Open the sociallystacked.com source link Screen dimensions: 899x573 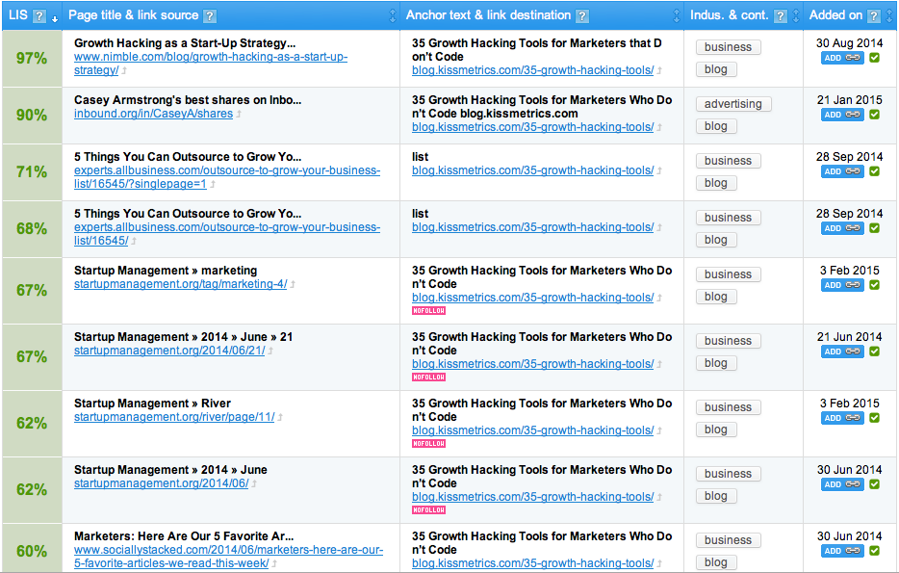(228, 557)
